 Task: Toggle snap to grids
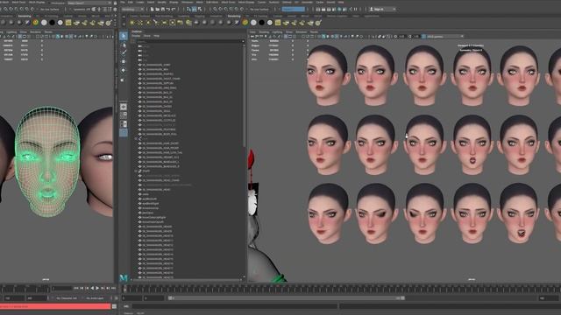click(216, 10)
